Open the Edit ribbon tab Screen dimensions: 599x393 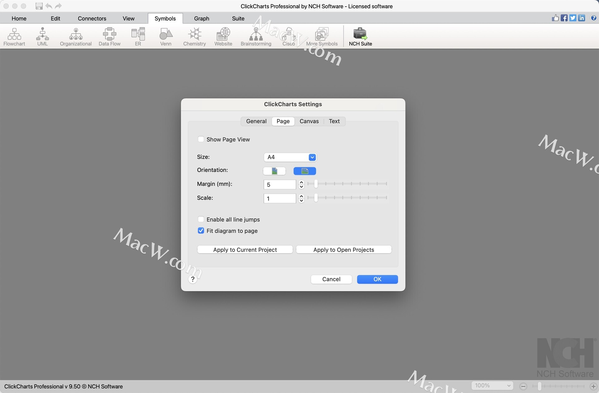tap(56, 18)
